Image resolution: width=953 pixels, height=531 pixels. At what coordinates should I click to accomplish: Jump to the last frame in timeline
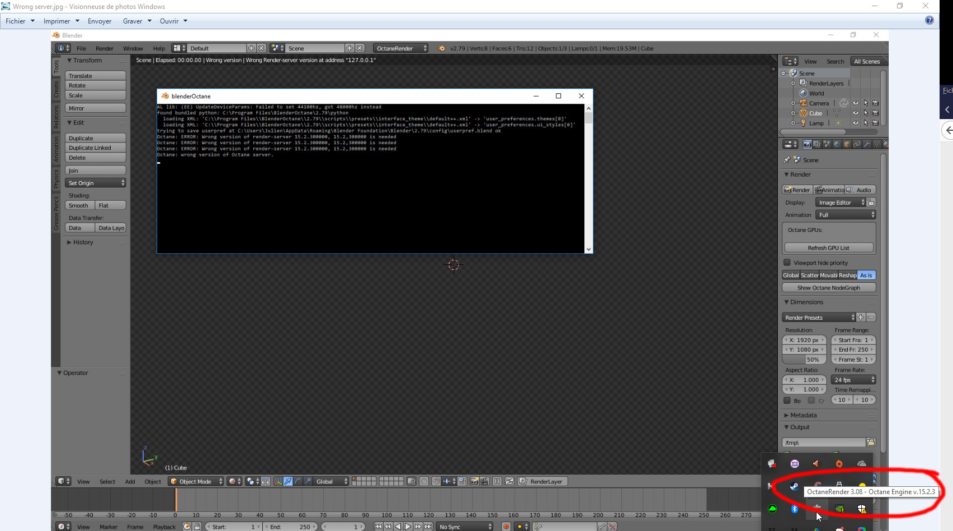pyautogui.click(x=428, y=527)
